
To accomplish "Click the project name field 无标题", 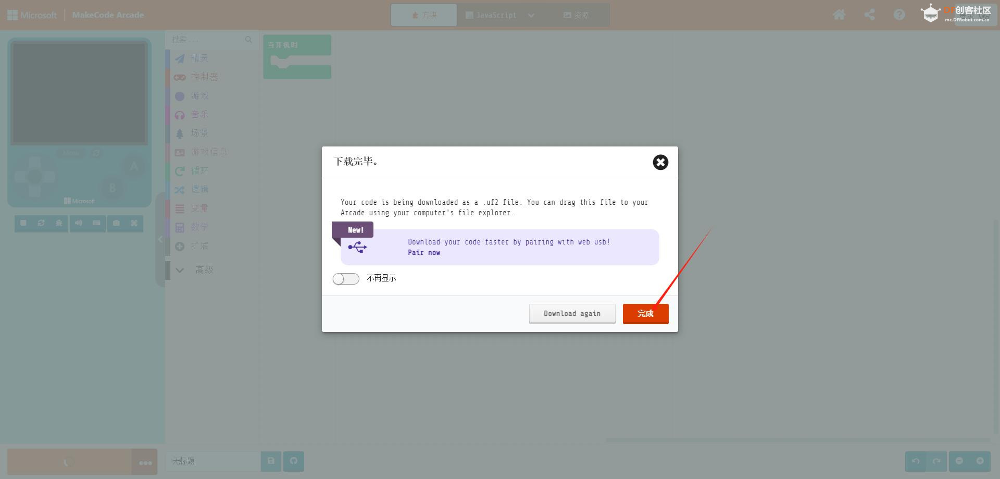I will 213,461.
